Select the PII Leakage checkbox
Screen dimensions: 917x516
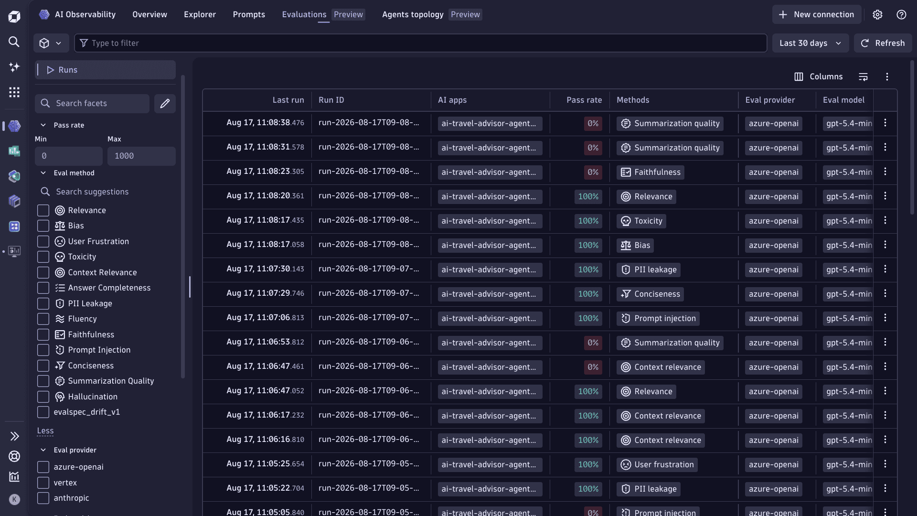coord(43,303)
